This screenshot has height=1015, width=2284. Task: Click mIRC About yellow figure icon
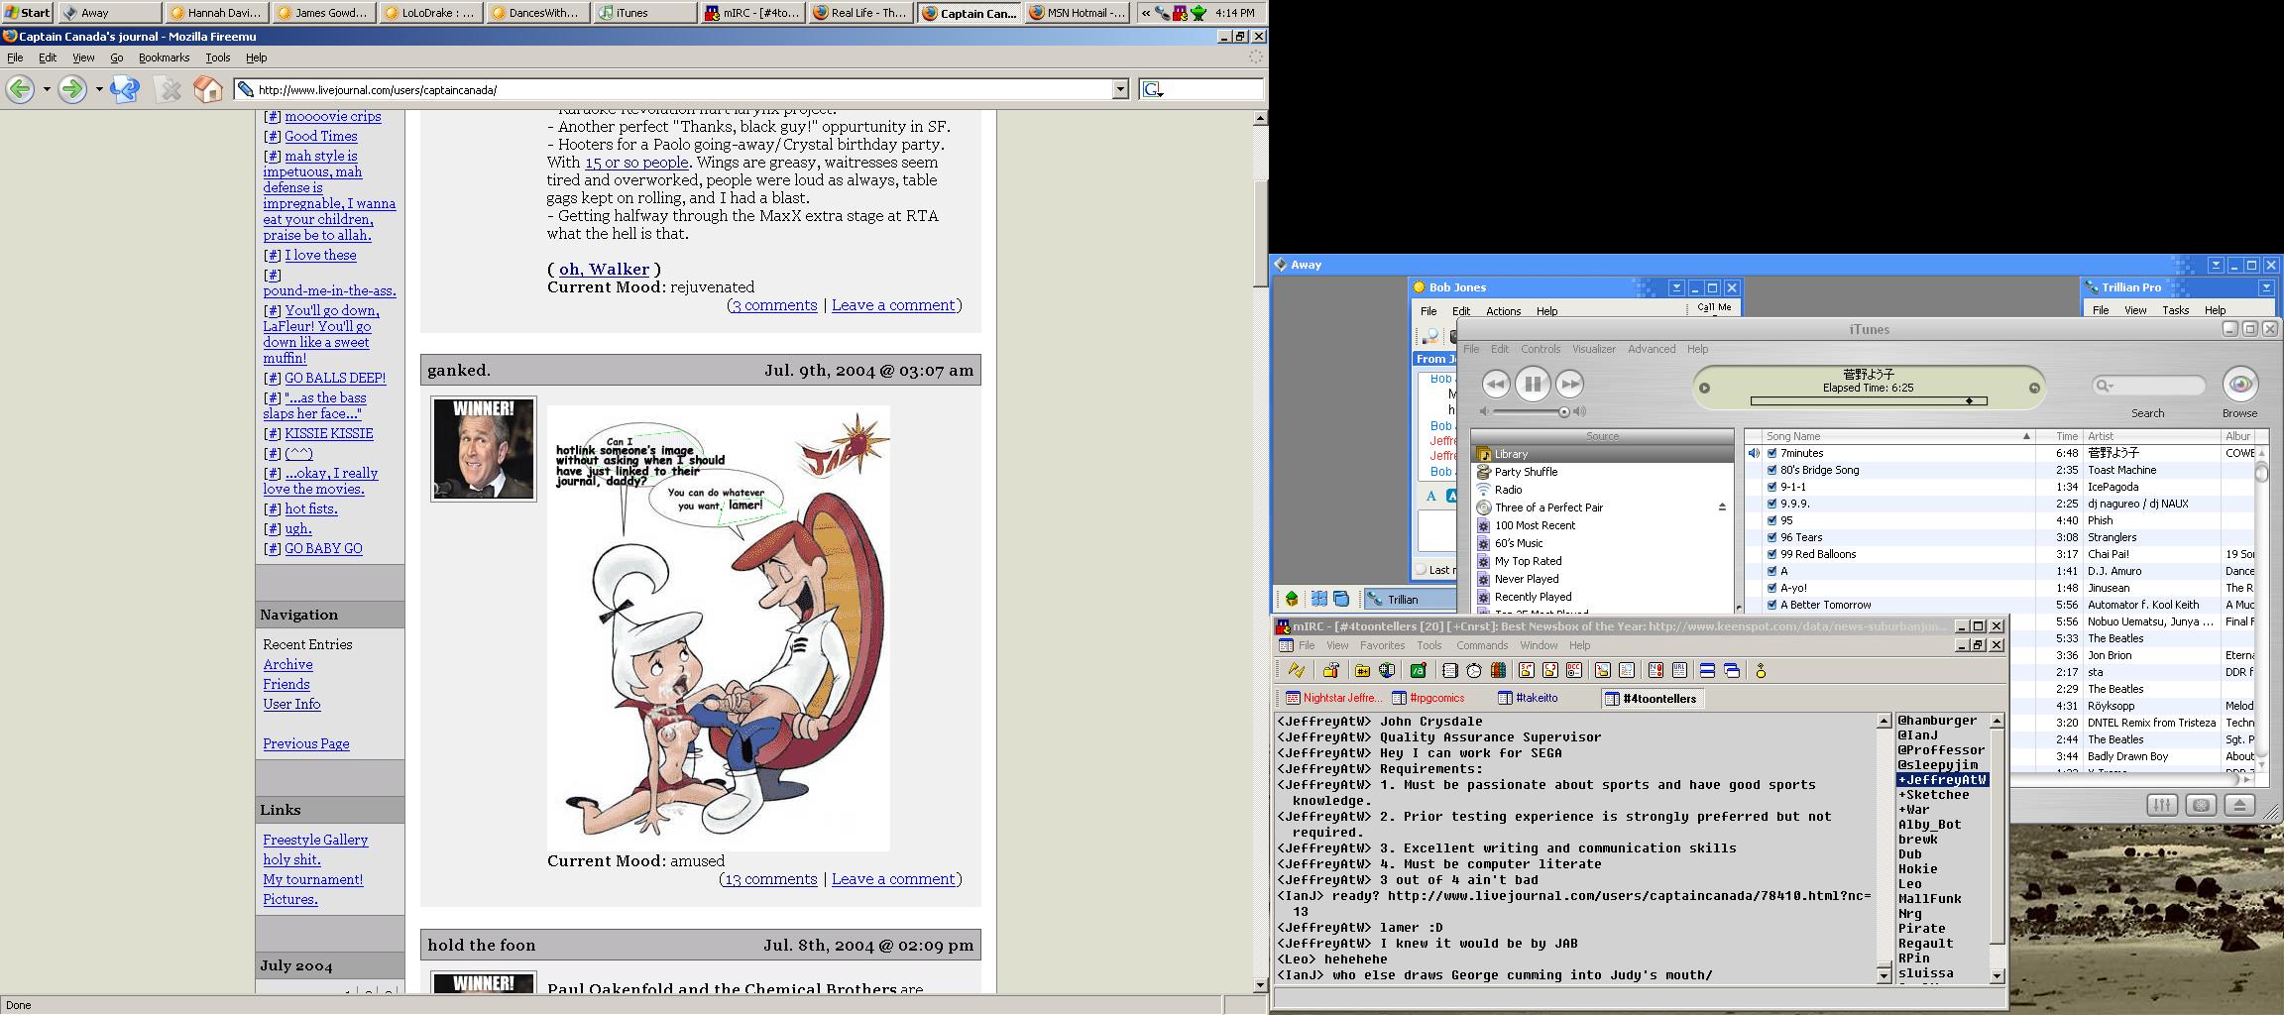(x=1761, y=671)
